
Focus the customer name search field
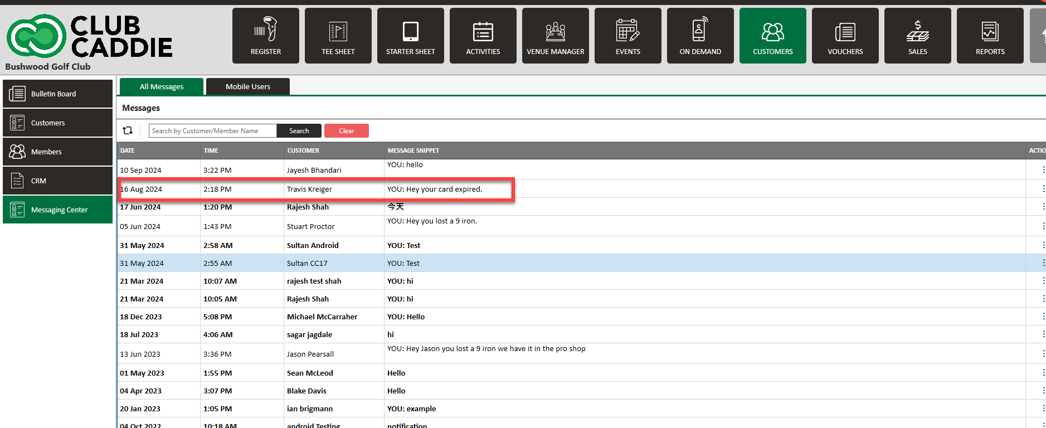(x=212, y=131)
